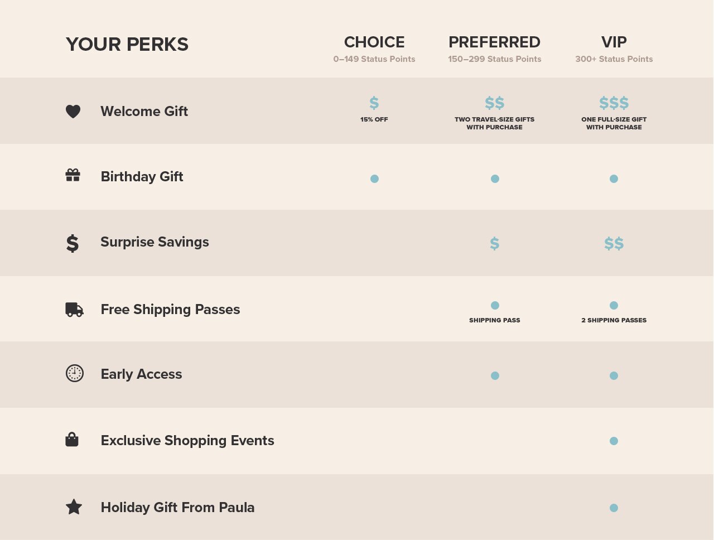
Task: Click the Early Access dot under PREFERRED
Action: [x=495, y=375]
